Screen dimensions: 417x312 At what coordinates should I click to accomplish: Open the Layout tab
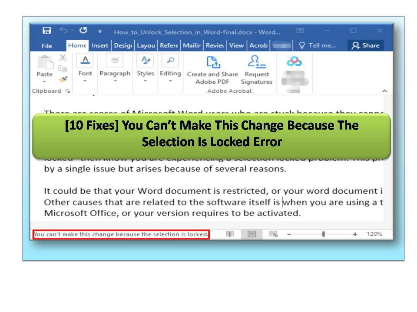tap(146, 45)
